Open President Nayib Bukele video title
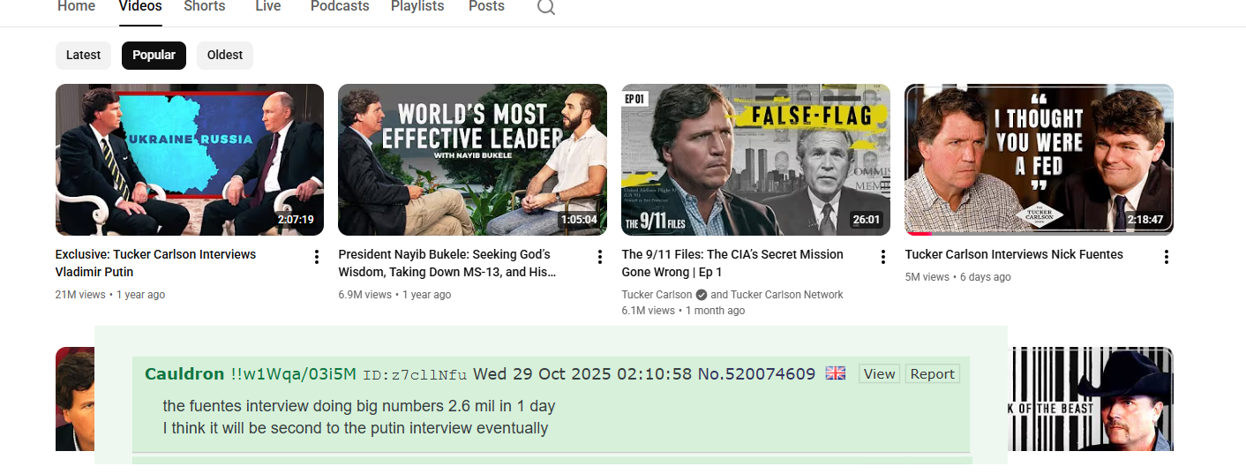Viewport: 1246px width, 474px height. pyautogui.click(x=447, y=263)
